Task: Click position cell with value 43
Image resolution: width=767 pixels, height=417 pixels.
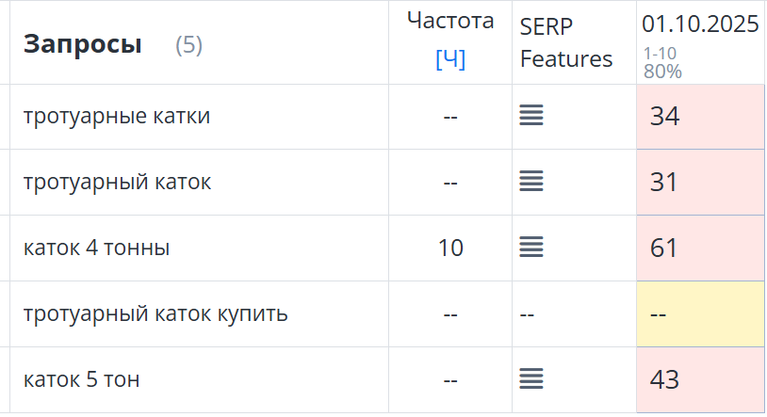Action: tap(700, 379)
